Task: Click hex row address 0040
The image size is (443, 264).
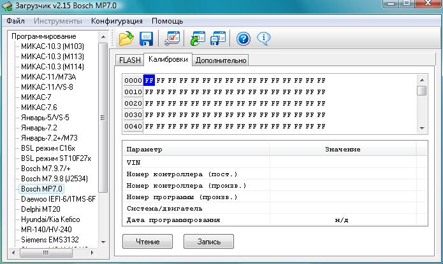Action: click(133, 127)
